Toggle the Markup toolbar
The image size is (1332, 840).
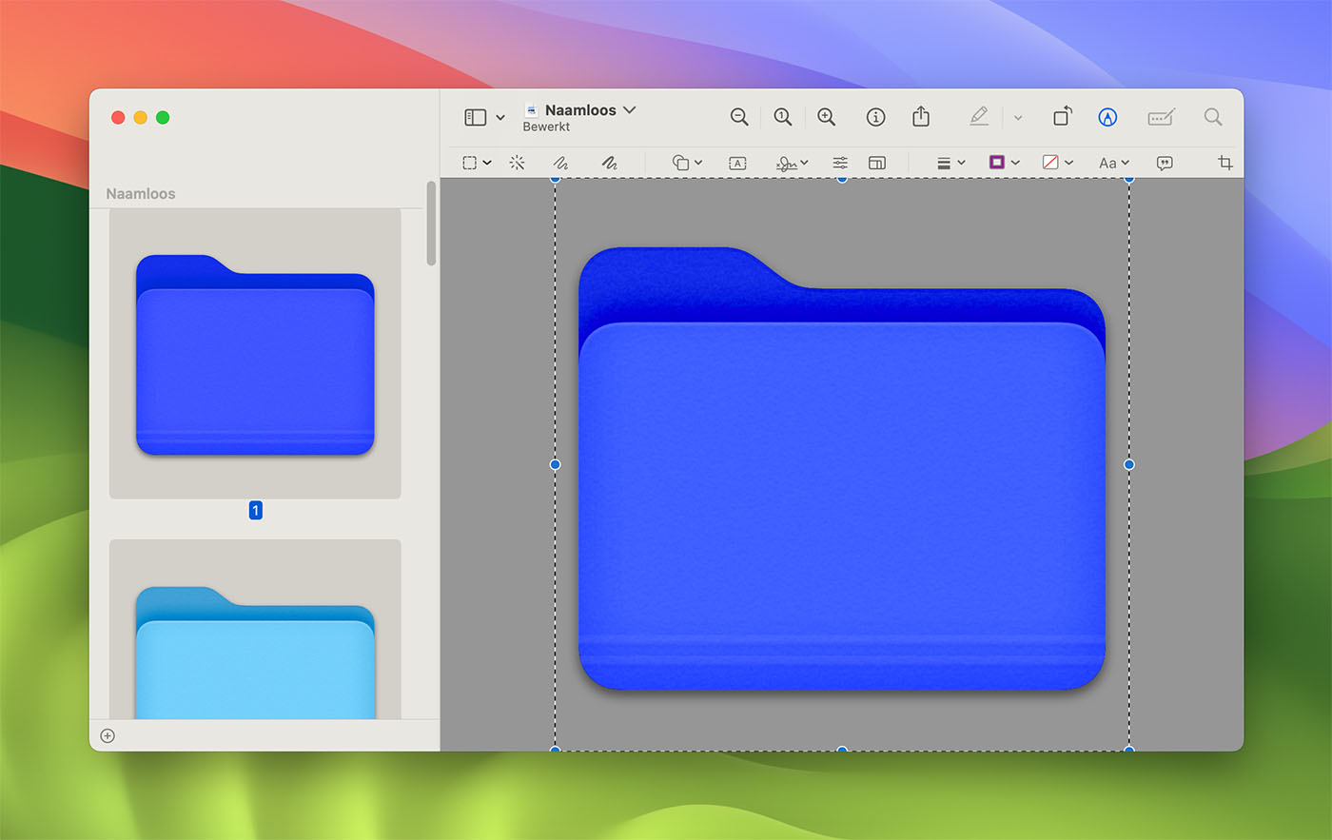click(1107, 116)
